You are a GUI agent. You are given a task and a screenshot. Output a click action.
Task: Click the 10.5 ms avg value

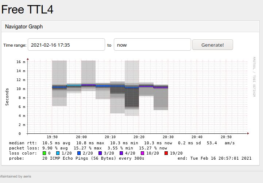click(x=56, y=143)
